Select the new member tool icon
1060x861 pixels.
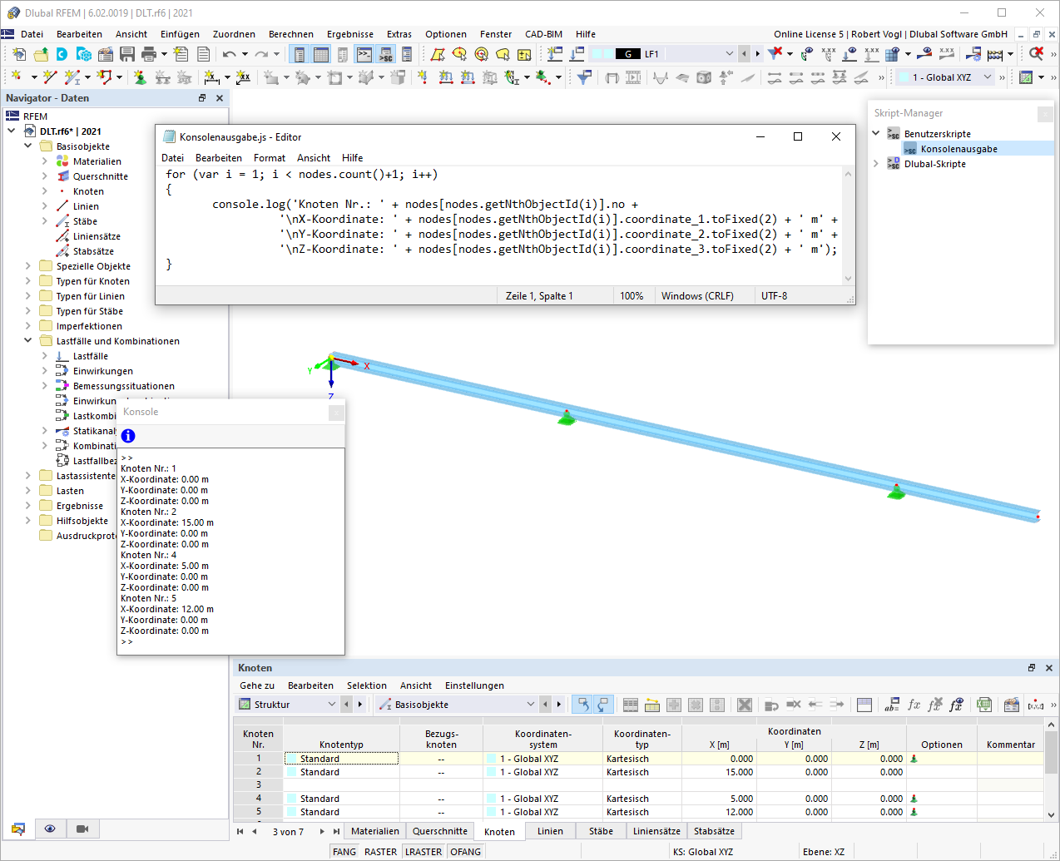[x=72, y=77]
